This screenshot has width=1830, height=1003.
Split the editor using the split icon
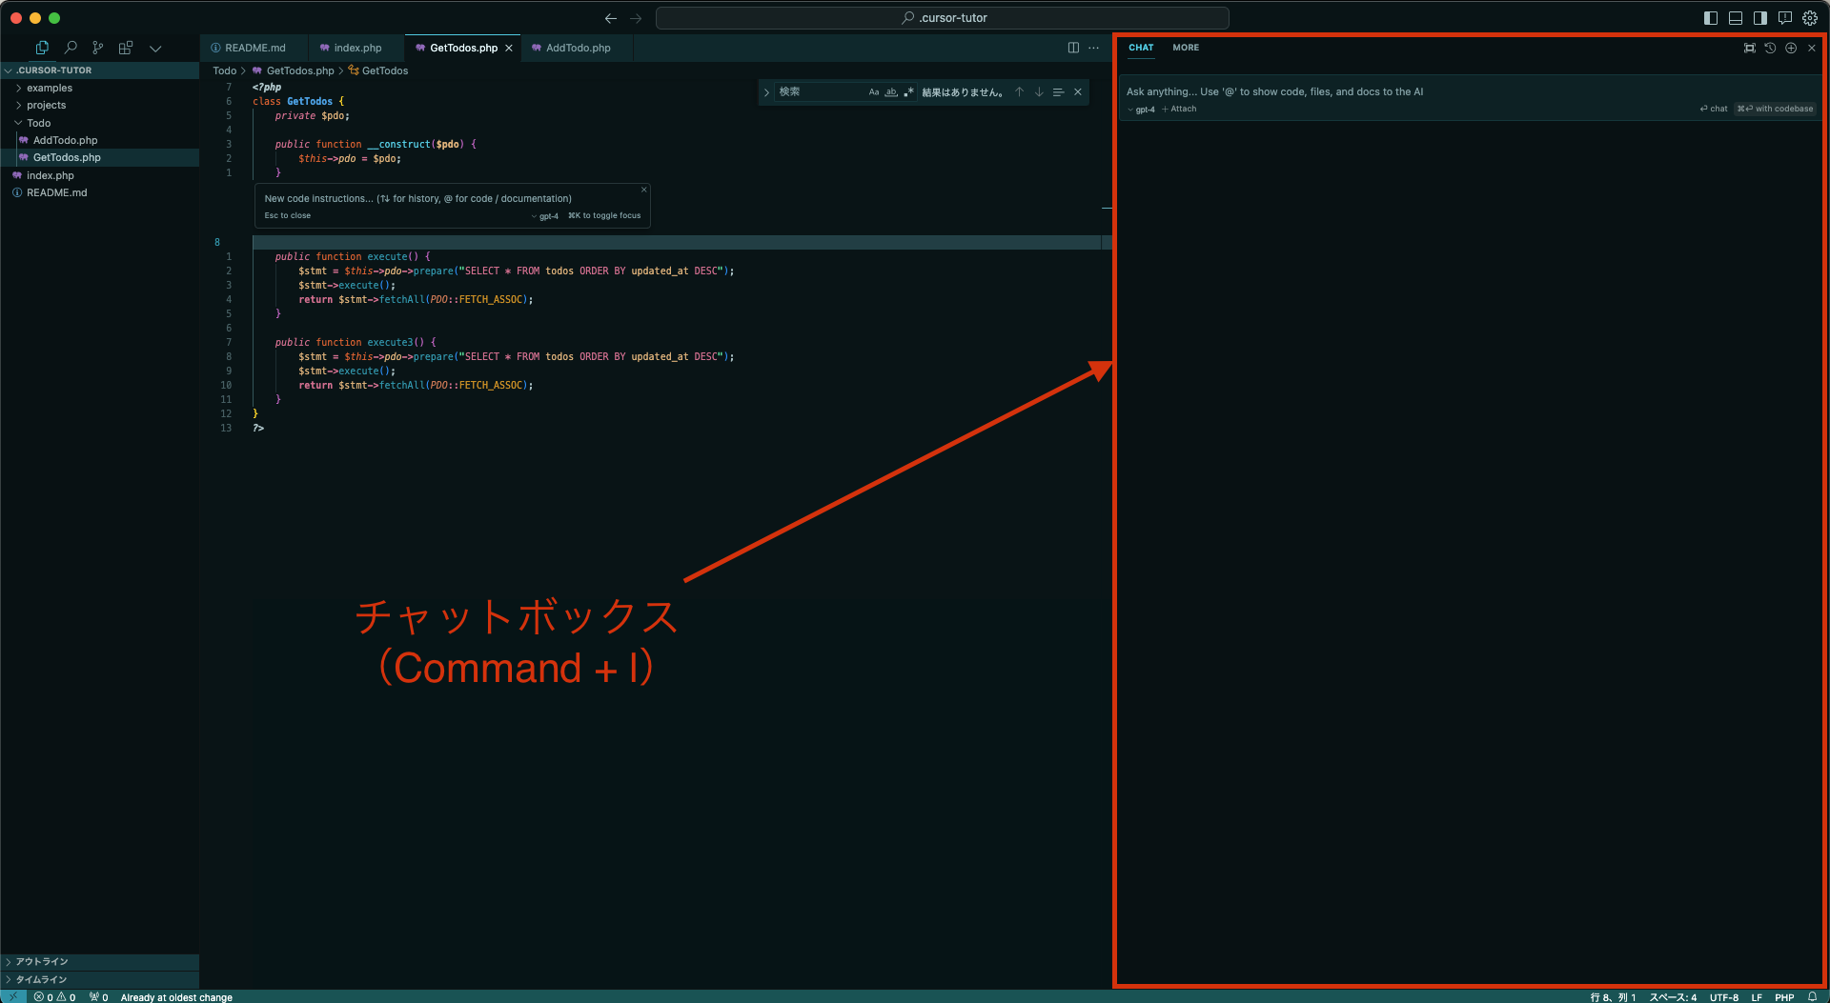click(x=1071, y=48)
